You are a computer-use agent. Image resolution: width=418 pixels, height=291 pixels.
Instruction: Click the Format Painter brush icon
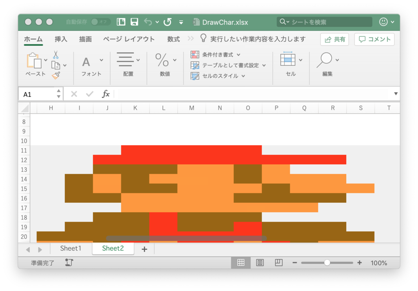56,76
